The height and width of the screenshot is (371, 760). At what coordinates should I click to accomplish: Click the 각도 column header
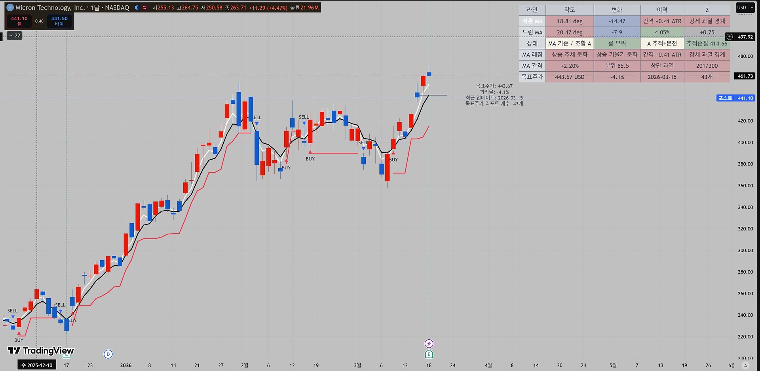570,10
